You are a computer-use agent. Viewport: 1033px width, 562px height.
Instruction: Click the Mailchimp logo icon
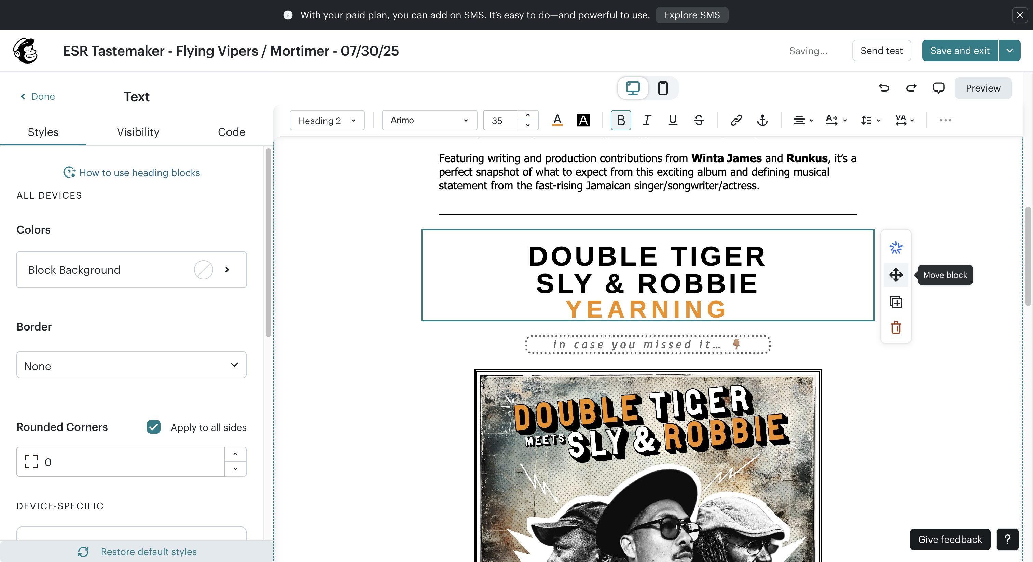tap(25, 51)
